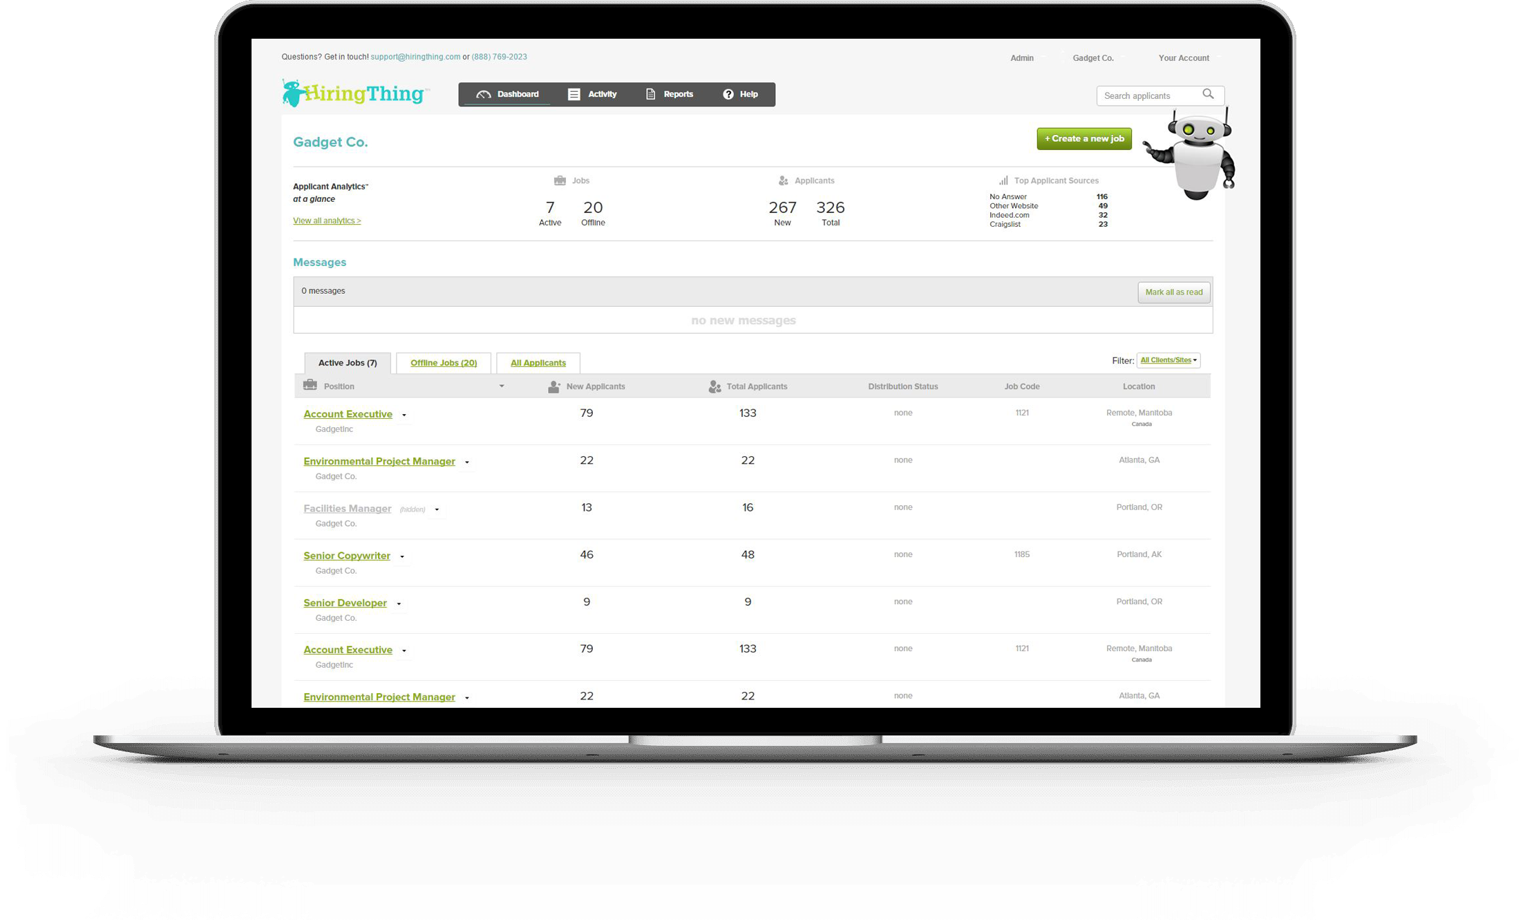Click the 0 messages label
Viewport: 1523px width, 920px height.
323,291
